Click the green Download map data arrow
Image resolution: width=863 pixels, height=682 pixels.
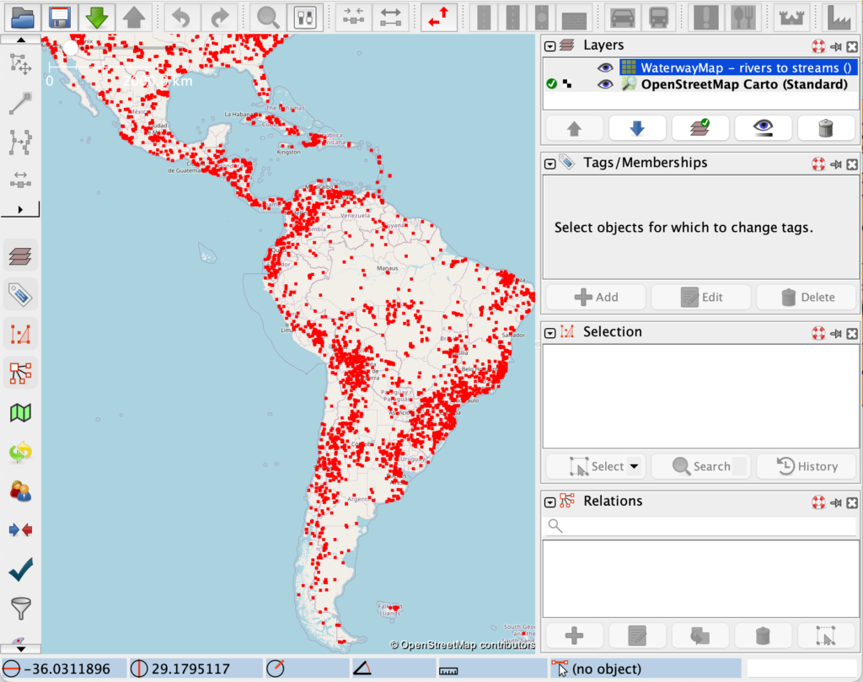coord(97,17)
